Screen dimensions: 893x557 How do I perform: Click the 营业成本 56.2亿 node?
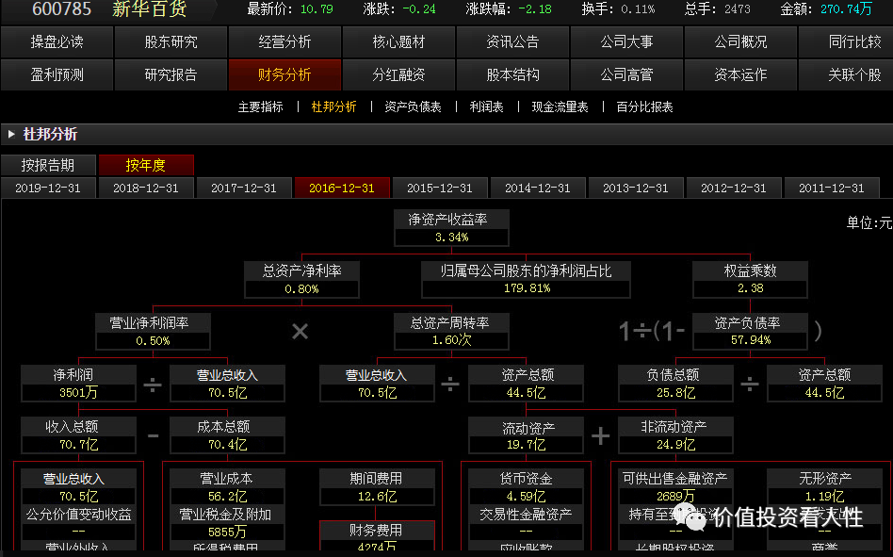(x=227, y=487)
